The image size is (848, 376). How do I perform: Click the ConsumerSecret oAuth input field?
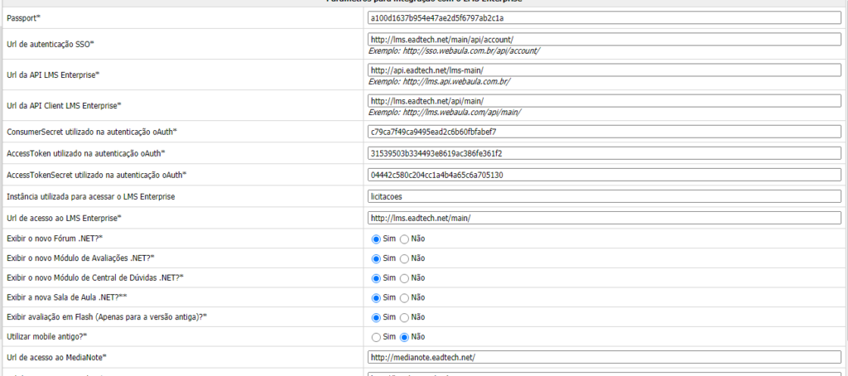pos(604,132)
